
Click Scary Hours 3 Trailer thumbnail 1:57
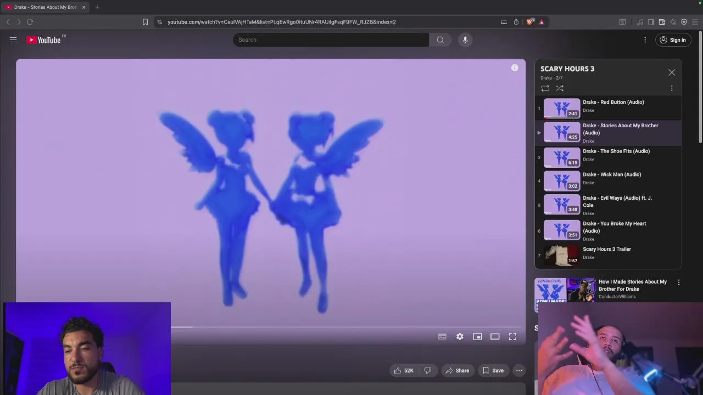tap(562, 255)
